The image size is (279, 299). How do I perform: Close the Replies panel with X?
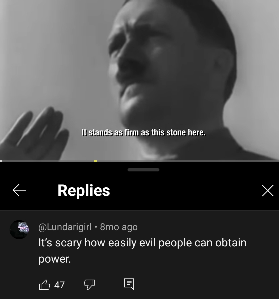pyautogui.click(x=268, y=190)
